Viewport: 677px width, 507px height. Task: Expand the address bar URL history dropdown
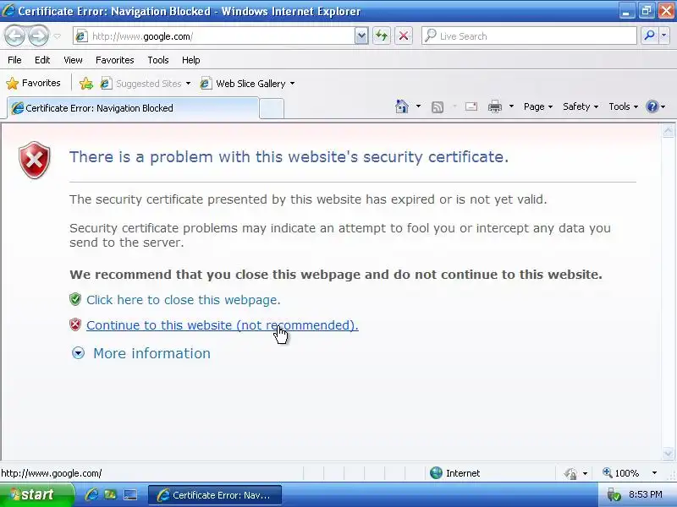pos(361,36)
